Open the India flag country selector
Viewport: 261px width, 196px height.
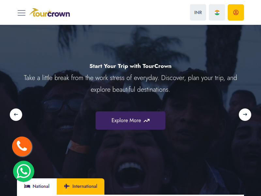pos(217,12)
